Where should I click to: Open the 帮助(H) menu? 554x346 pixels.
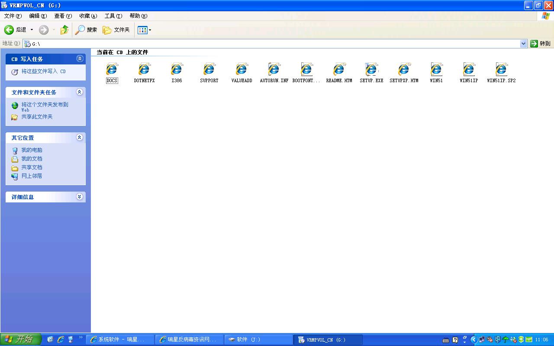coord(138,16)
